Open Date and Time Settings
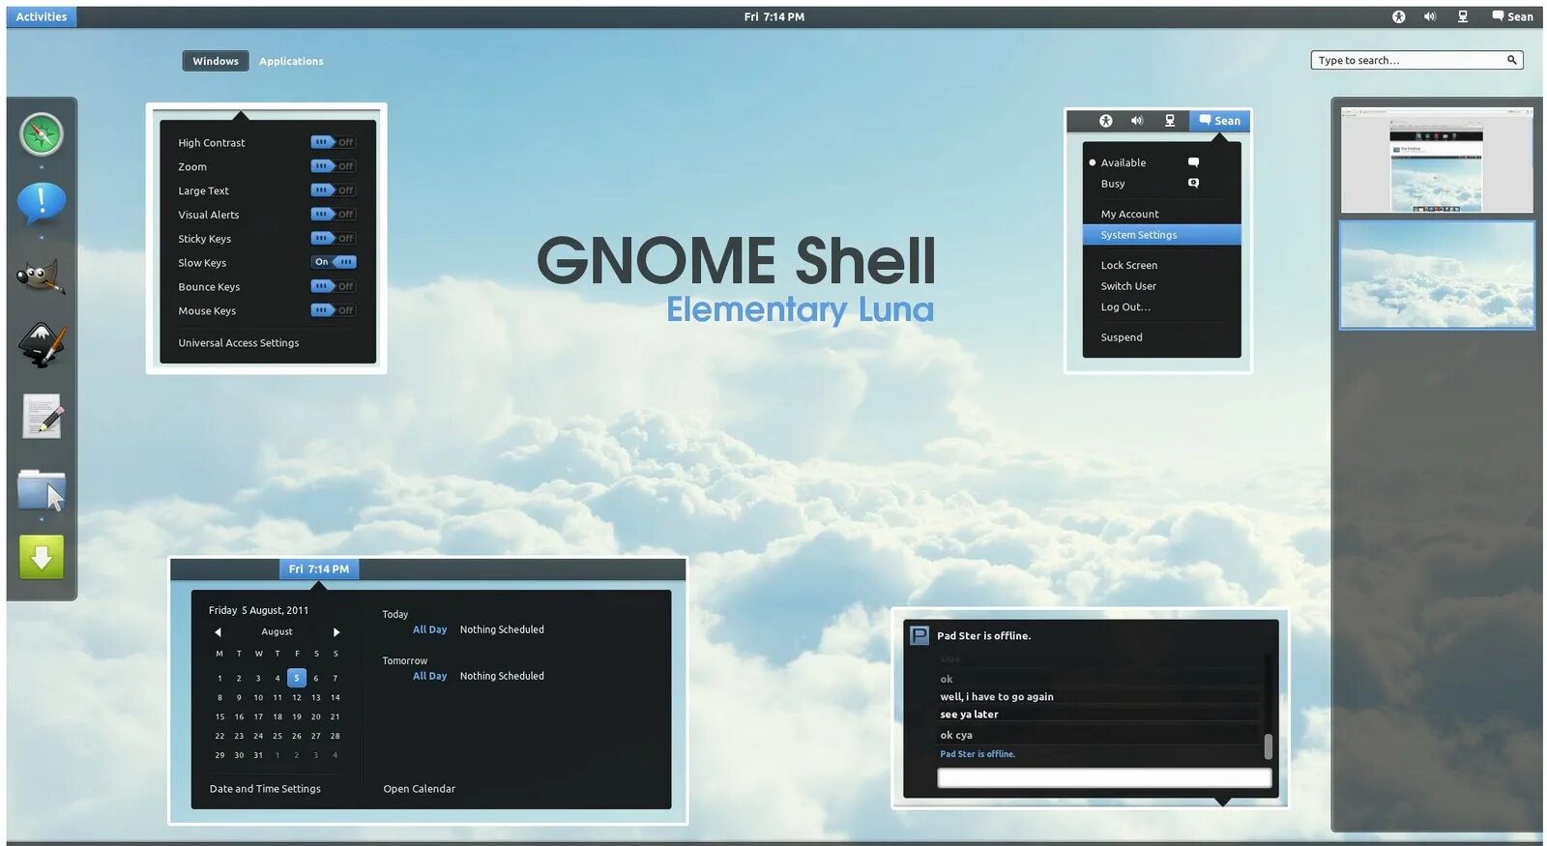1547x846 pixels. [x=265, y=789]
